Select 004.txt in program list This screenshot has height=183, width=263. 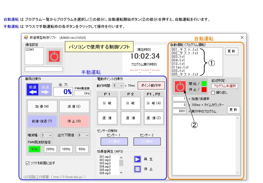click(x=178, y=60)
